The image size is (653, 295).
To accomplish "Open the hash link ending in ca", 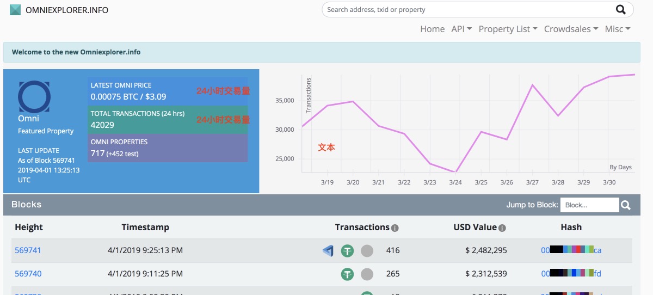I will click(x=571, y=250).
